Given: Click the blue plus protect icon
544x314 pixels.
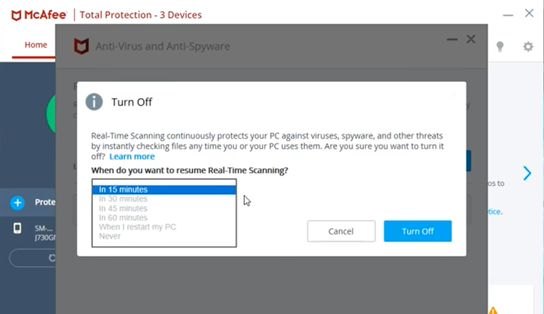Looking at the screenshot, I should click(x=17, y=202).
